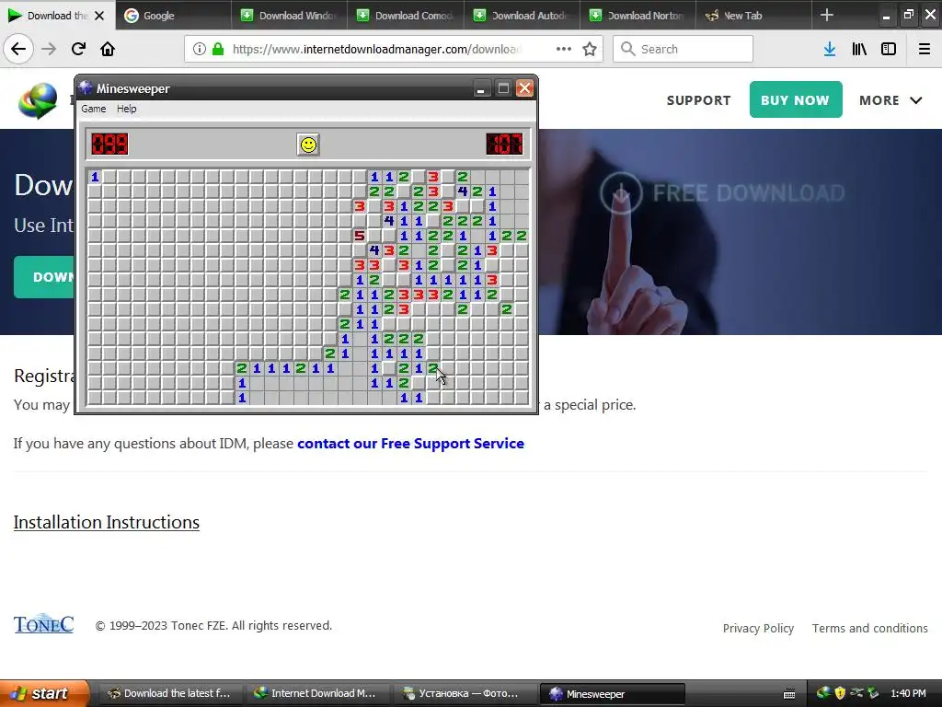Click the on-screen keyboard tray icon
Screen dimensions: 942x707
coord(789,694)
